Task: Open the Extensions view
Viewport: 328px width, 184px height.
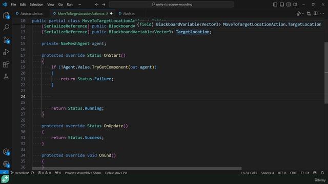Action: point(6,64)
